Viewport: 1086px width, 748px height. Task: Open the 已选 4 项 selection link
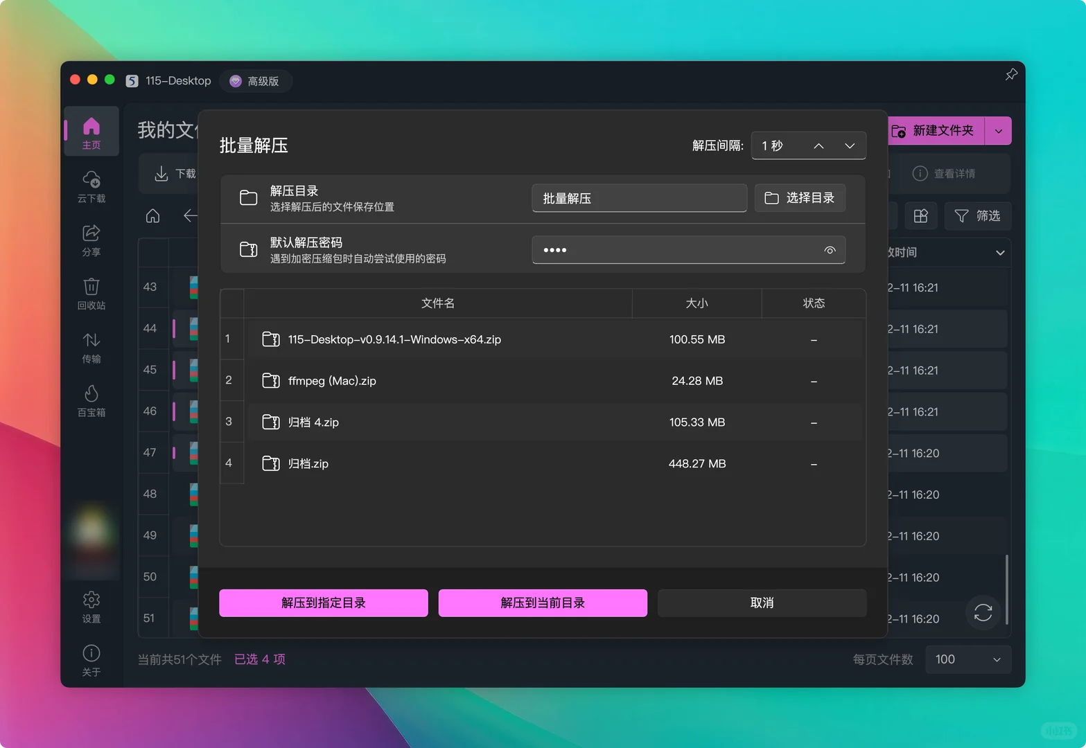259,659
